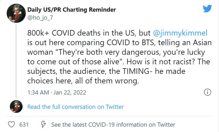Open the info circle icon
Screen dimensions: 219x132
[207, 92]
